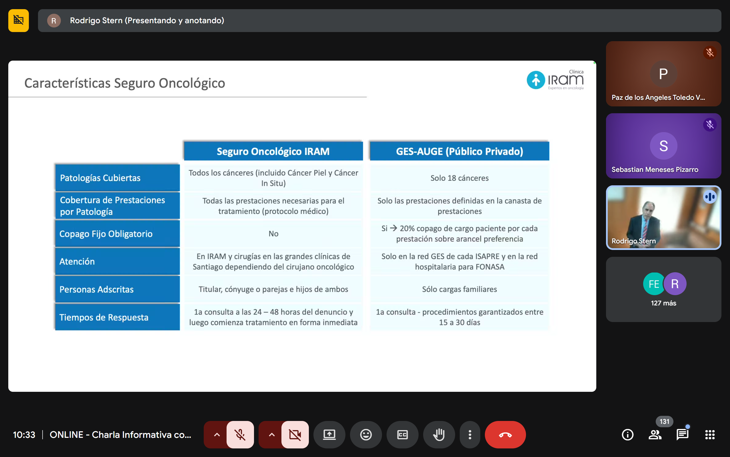Screen dimensions: 730x457
Task: Open the emoji reactions button
Action: 366,435
